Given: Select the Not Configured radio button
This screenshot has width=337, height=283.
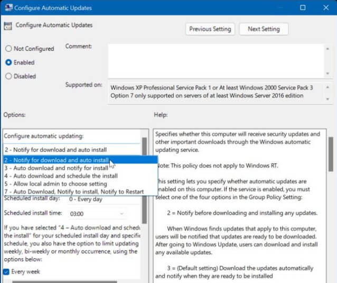Looking at the screenshot, I should click(x=8, y=49).
